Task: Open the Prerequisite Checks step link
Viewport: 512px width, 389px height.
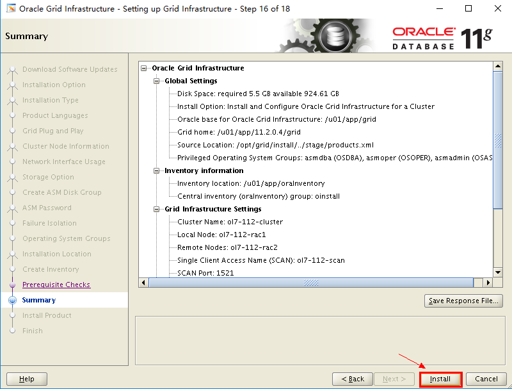Action: [x=56, y=285]
